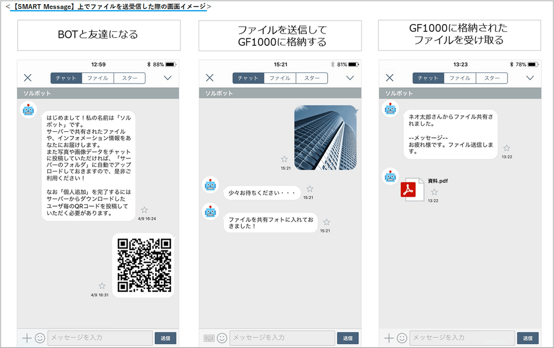This screenshot has height=348, width=554.
Task: Open the chevron dropdown in middle screen
Action: pyautogui.click(x=350, y=77)
